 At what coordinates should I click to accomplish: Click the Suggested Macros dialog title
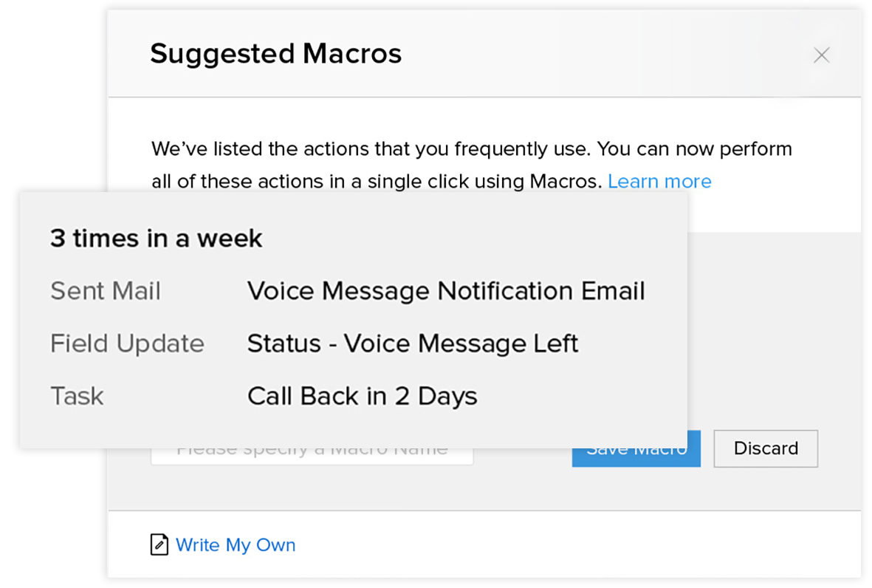276,54
